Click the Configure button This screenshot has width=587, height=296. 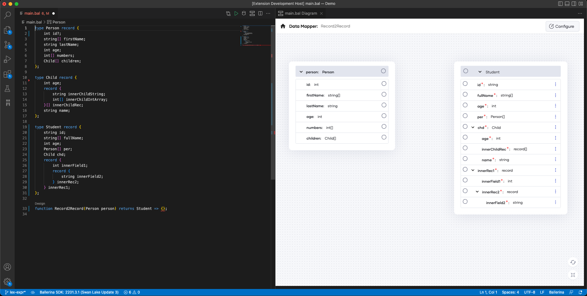point(562,26)
